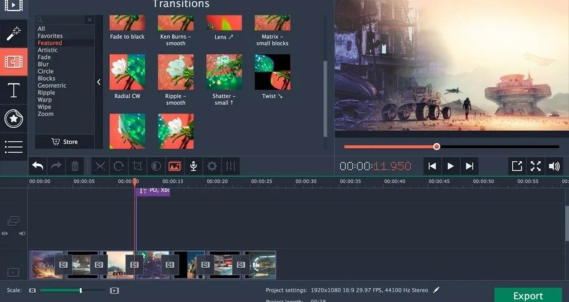Screen dimensions: 569x302
Task: Split clip with scissors tool
Action: coord(100,166)
